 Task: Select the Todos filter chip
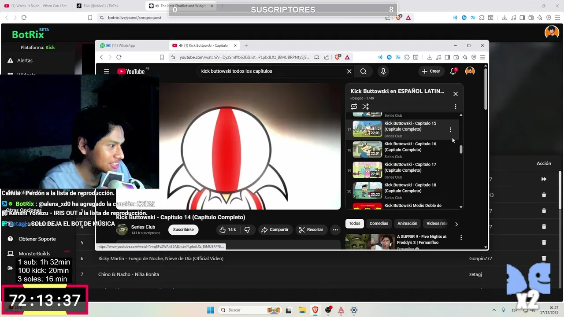[355, 224]
